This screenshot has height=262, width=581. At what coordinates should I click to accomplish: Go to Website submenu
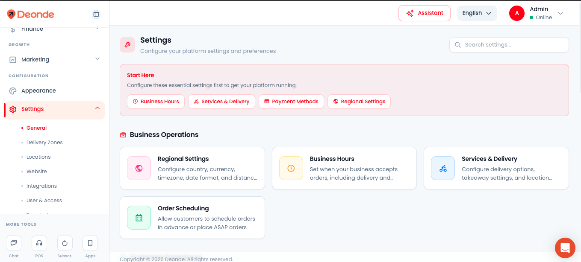coord(37,172)
